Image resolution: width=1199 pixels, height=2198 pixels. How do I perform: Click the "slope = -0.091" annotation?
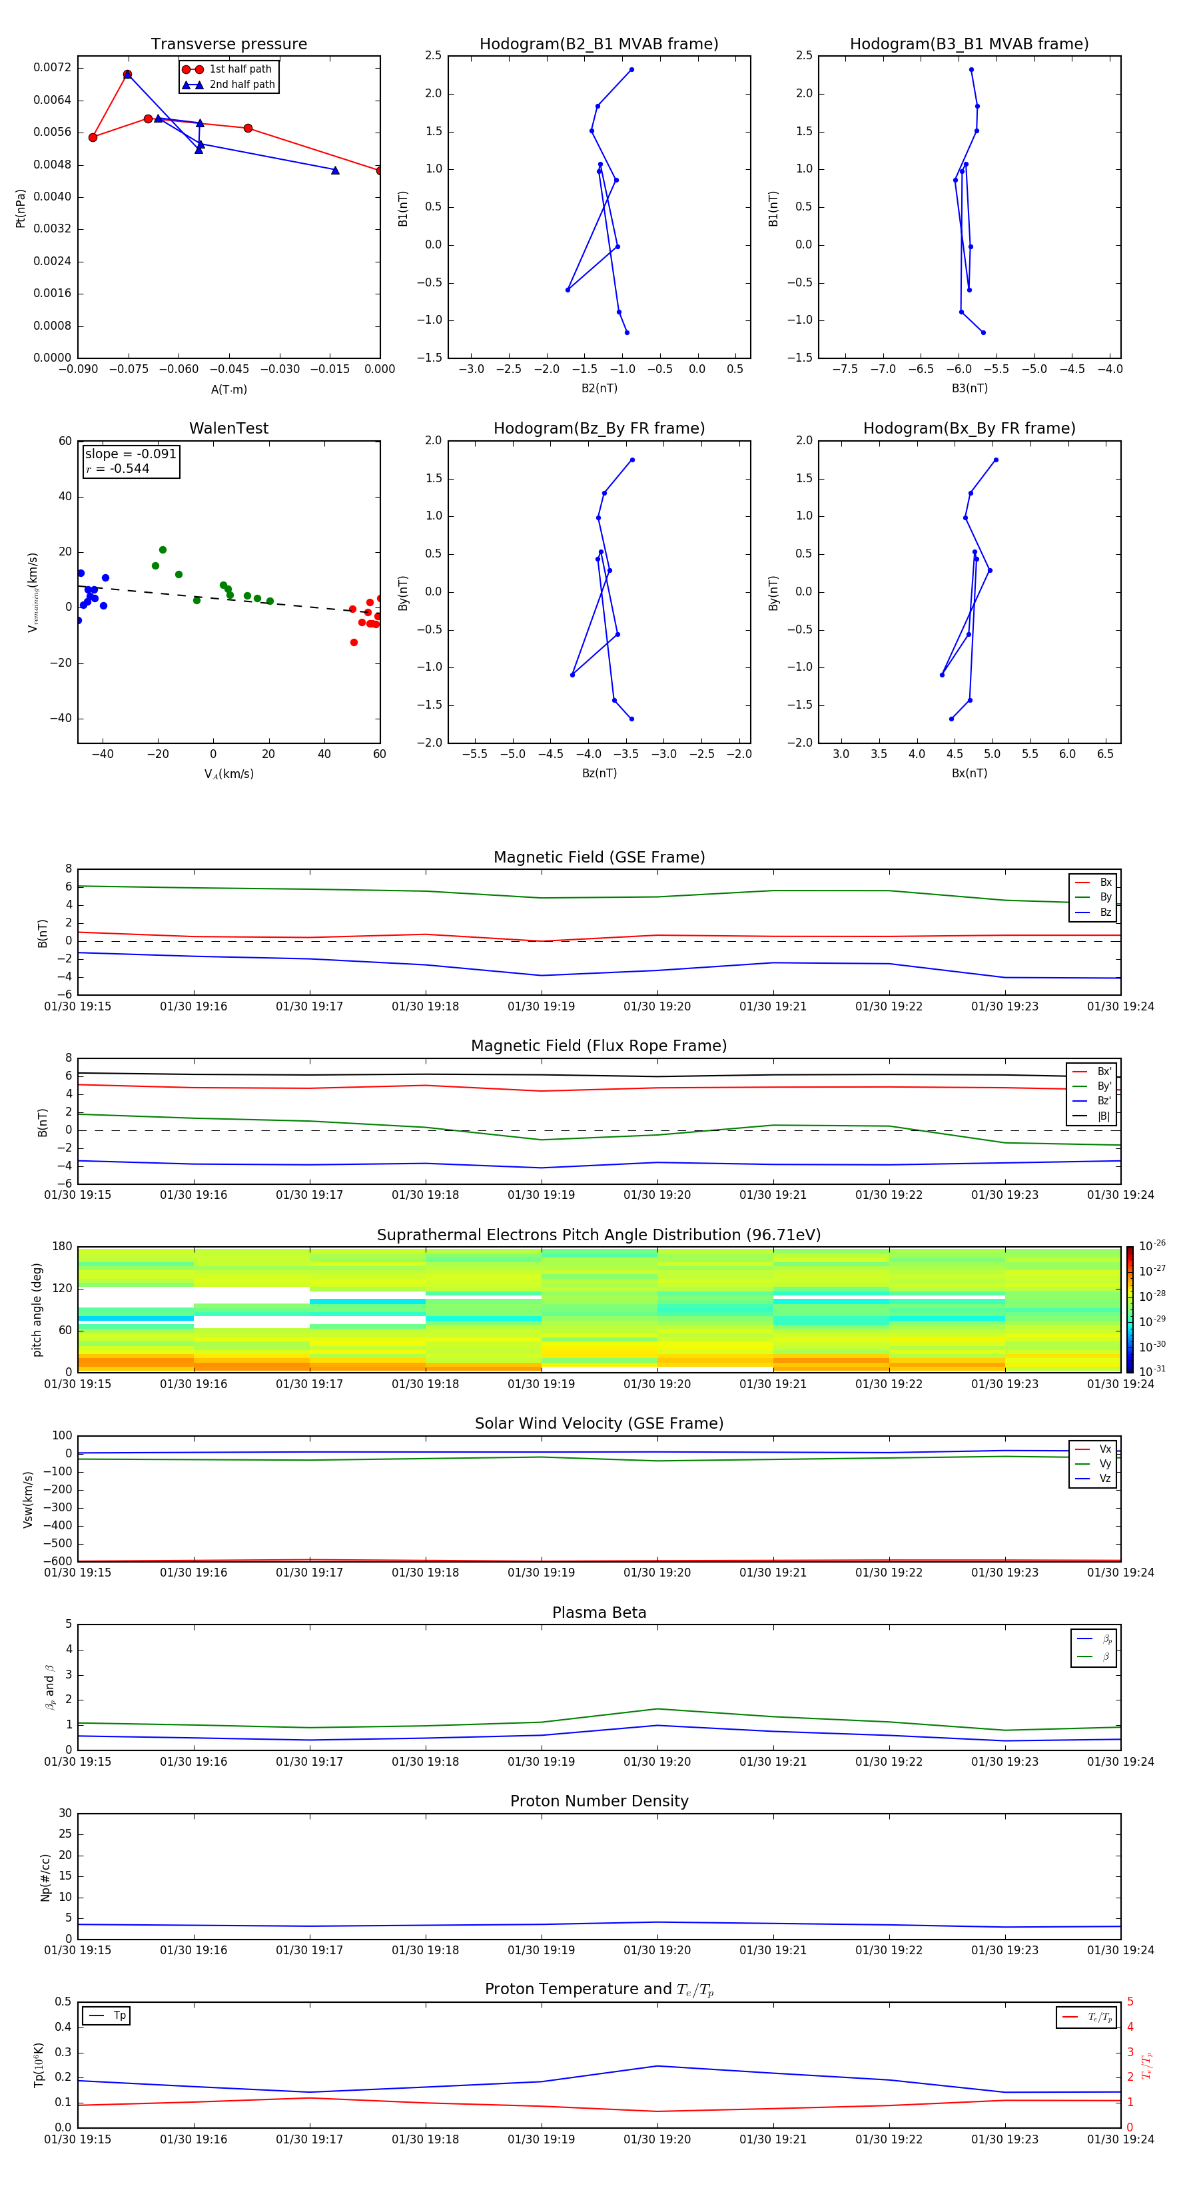click(x=131, y=454)
